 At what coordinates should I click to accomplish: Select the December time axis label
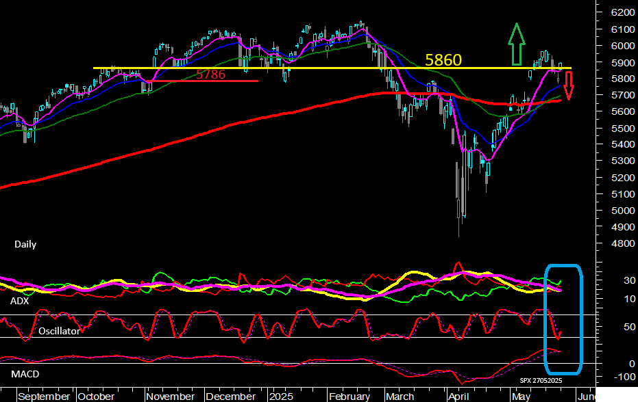click(x=231, y=397)
